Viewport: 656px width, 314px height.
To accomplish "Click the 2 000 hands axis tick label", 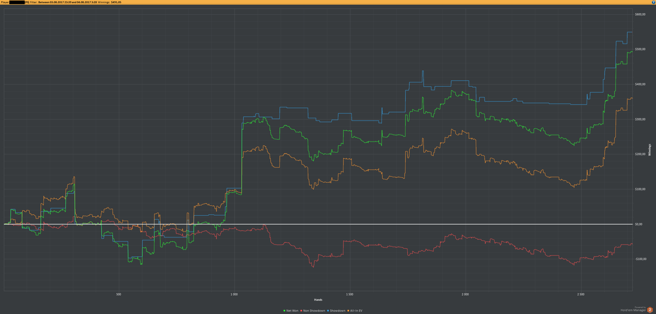I will [465, 294].
